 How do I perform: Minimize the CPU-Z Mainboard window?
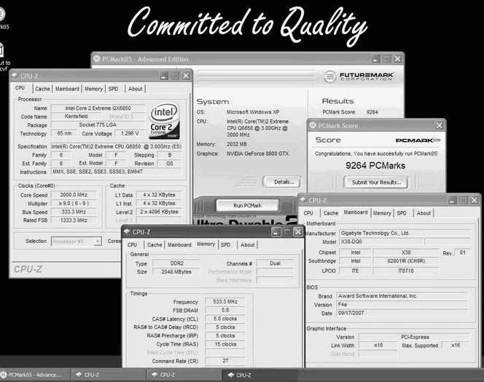pos(453,200)
